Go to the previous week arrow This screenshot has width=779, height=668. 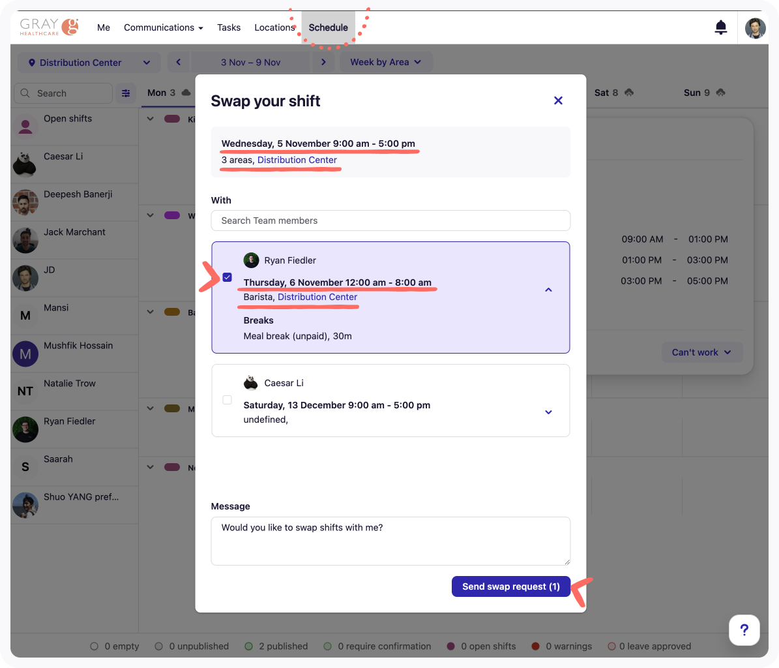point(179,63)
